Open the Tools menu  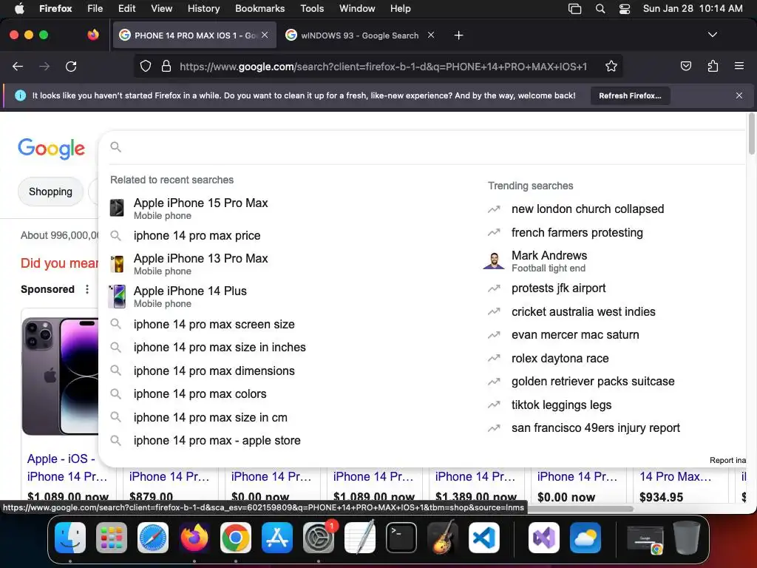(x=312, y=8)
